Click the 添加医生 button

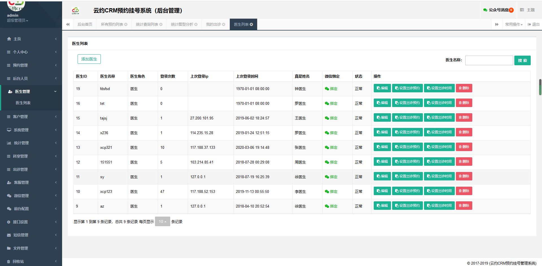point(89,59)
